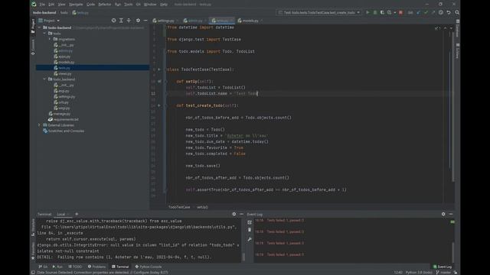This screenshot has width=490, height=275.
Task: Open the File menu
Action: tap(42, 5)
